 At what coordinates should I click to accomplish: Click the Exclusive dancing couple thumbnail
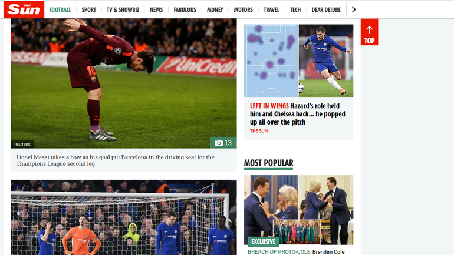298,210
